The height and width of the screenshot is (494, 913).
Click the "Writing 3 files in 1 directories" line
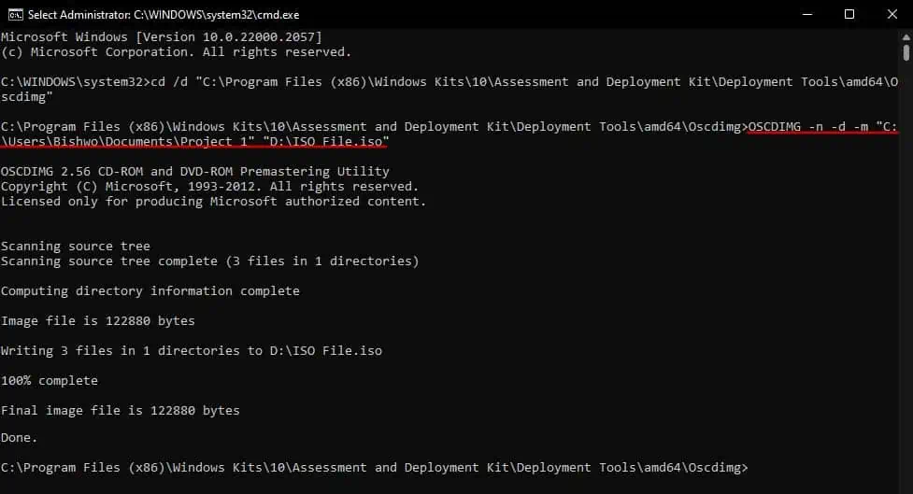pos(191,351)
